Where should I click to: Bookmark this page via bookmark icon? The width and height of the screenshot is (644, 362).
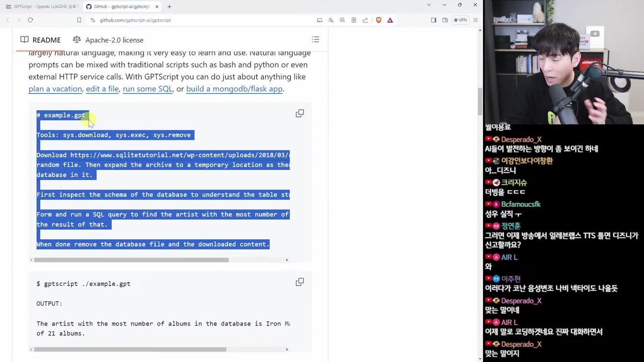[79, 20]
